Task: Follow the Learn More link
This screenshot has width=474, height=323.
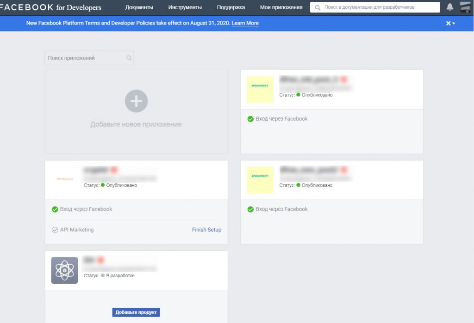Action: (245, 23)
